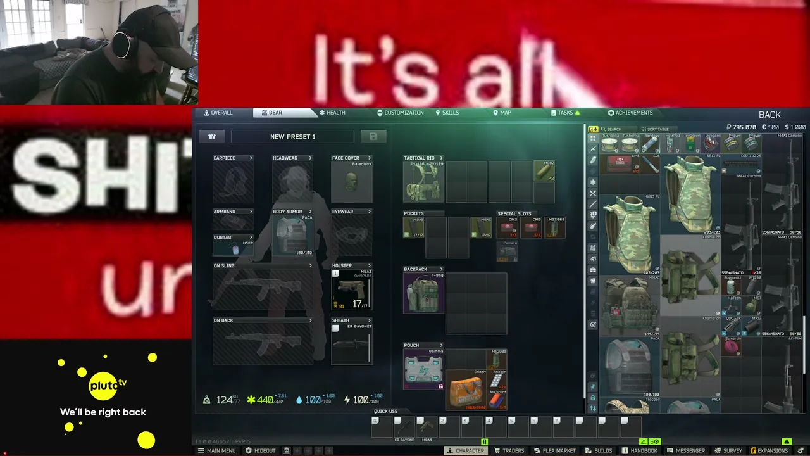810x456 pixels.
Task: Save the preset with the floppy disk icon
Action: (x=373, y=136)
